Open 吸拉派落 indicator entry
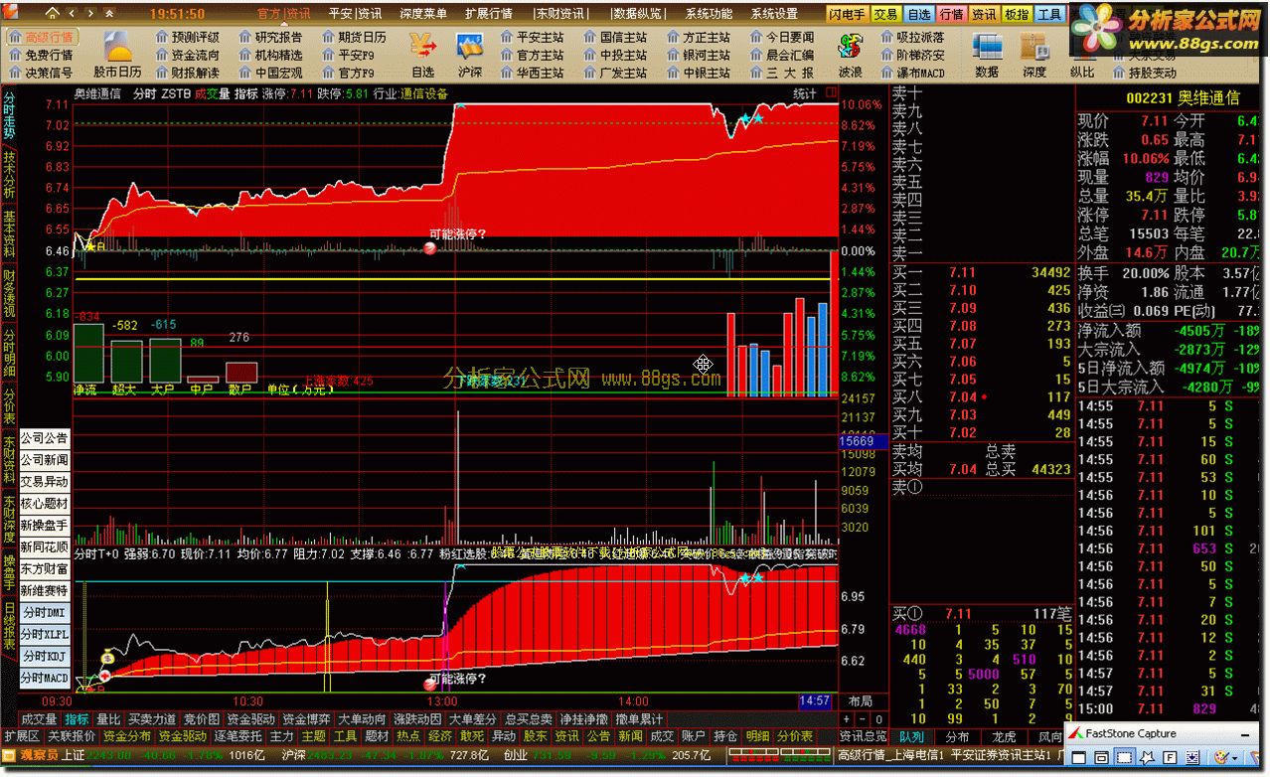 click(x=913, y=37)
